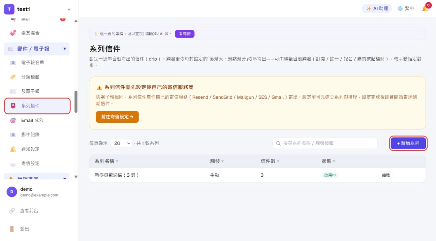This screenshot has height=241, width=436.
Task: Click the sidebar scroll-down arrow
Action: (x=76, y=177)
